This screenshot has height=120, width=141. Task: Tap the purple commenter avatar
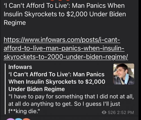pos(10,119)
